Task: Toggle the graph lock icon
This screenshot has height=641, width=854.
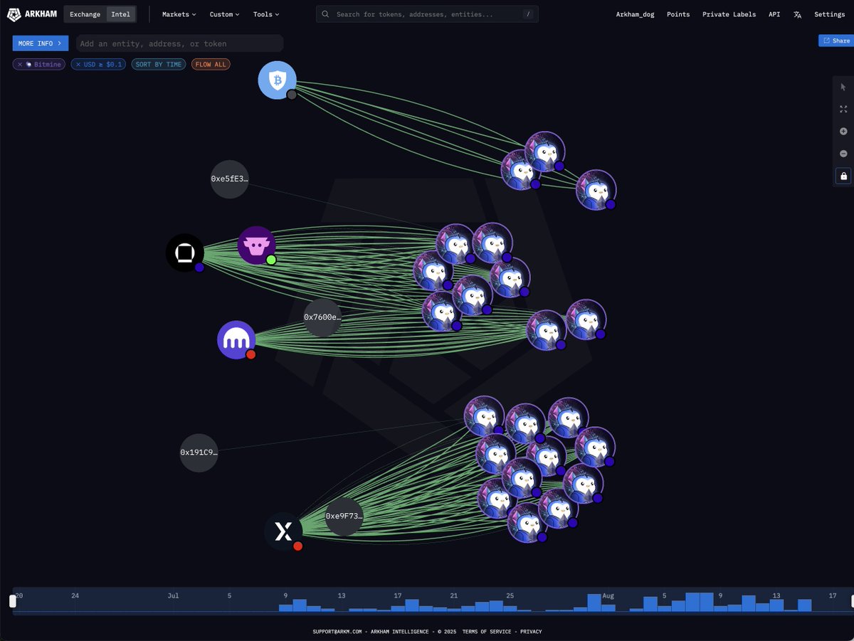Action: pyautogui.click(x=843, y=176)
